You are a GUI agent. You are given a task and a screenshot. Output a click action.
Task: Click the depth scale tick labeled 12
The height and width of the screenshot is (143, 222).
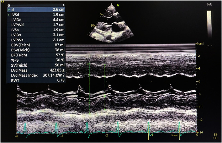(x=201, y=120)
